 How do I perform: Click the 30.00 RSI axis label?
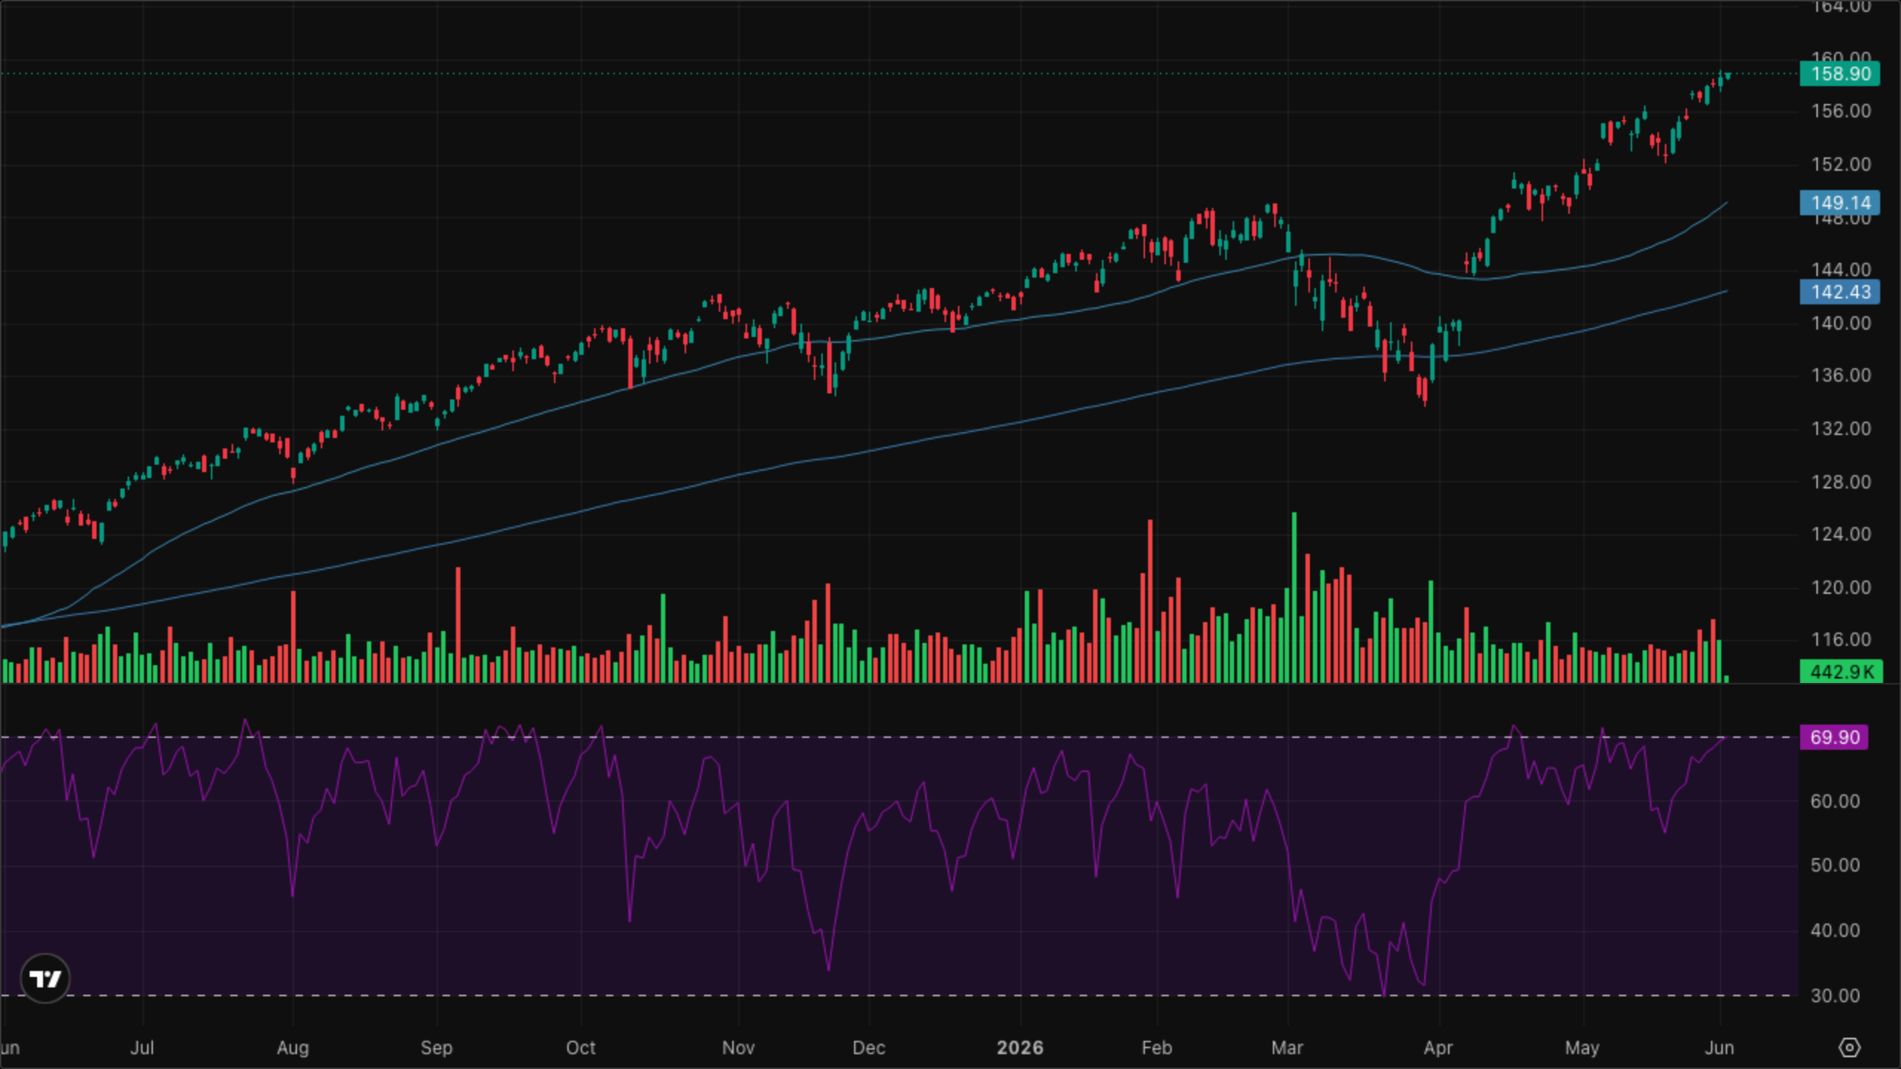point(1835,996)
